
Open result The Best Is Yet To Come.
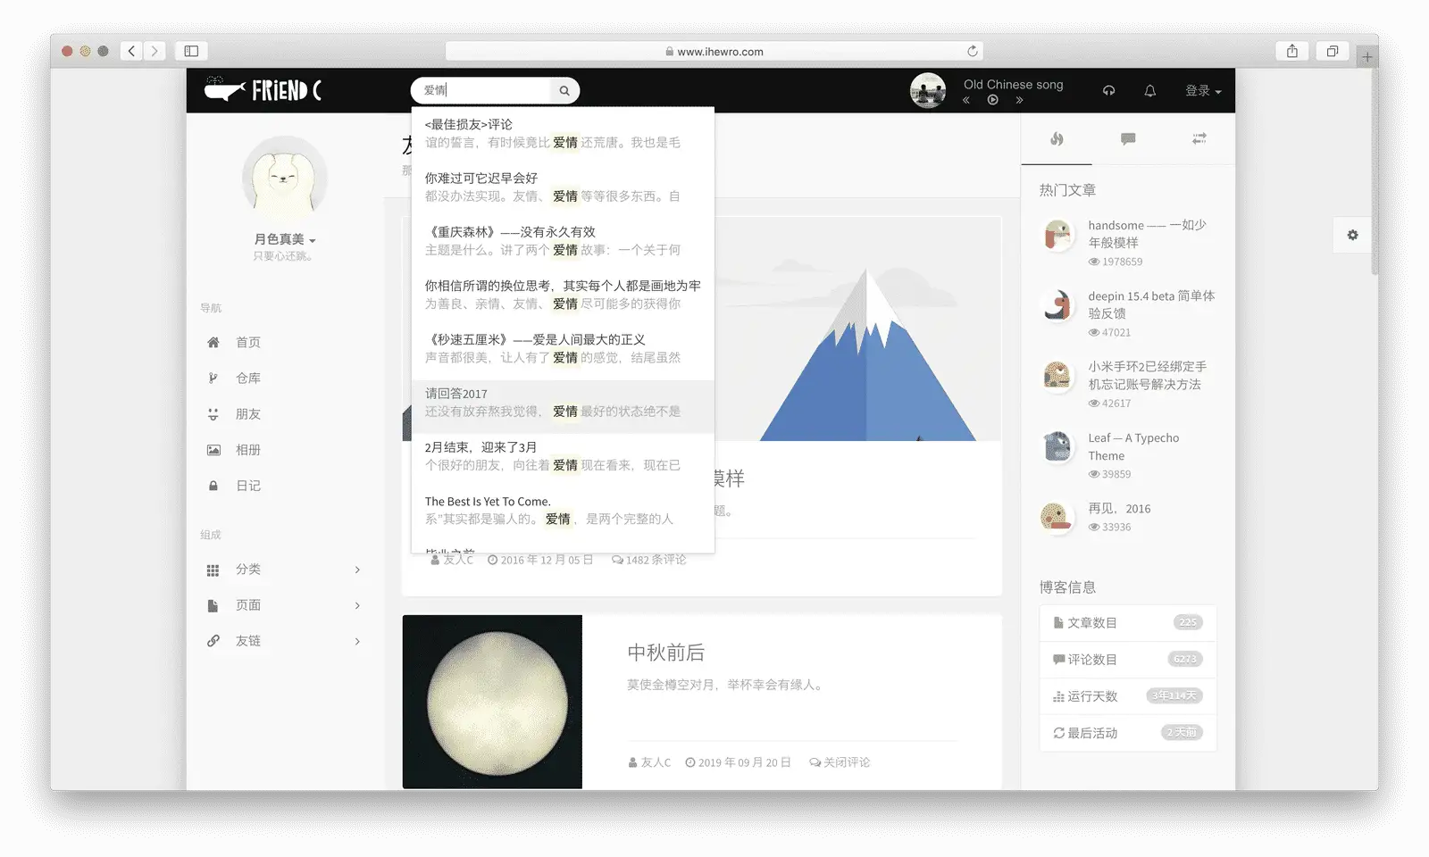tap(563, 510)
